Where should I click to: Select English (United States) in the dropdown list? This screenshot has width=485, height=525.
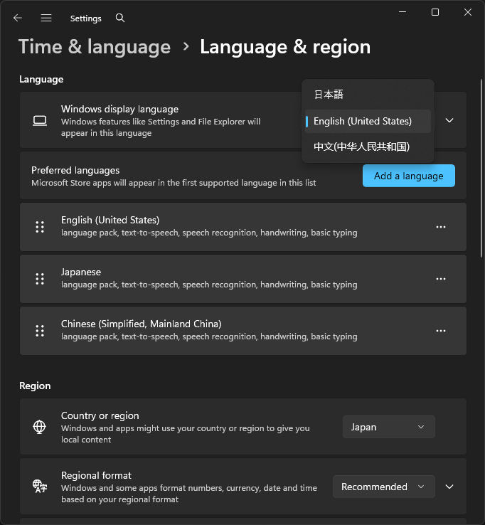368,121
